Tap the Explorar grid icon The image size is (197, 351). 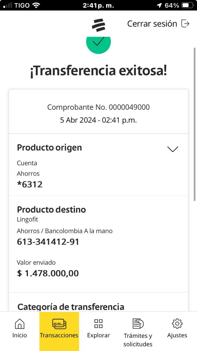[99, 324]
